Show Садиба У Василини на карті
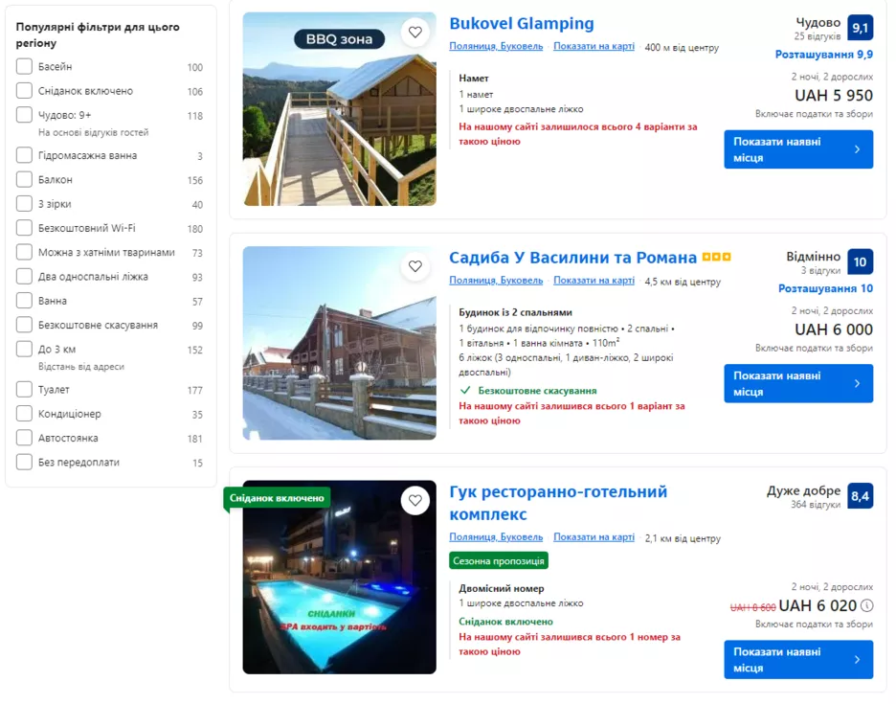The image size is (896, 704). 594,281
